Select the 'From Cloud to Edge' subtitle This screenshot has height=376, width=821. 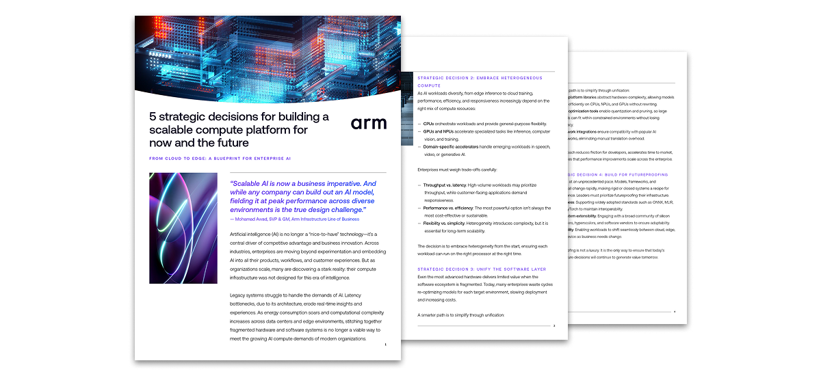220,158
